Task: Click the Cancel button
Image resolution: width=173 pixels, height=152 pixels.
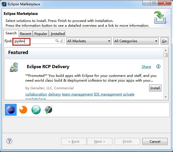Action: 155,141
